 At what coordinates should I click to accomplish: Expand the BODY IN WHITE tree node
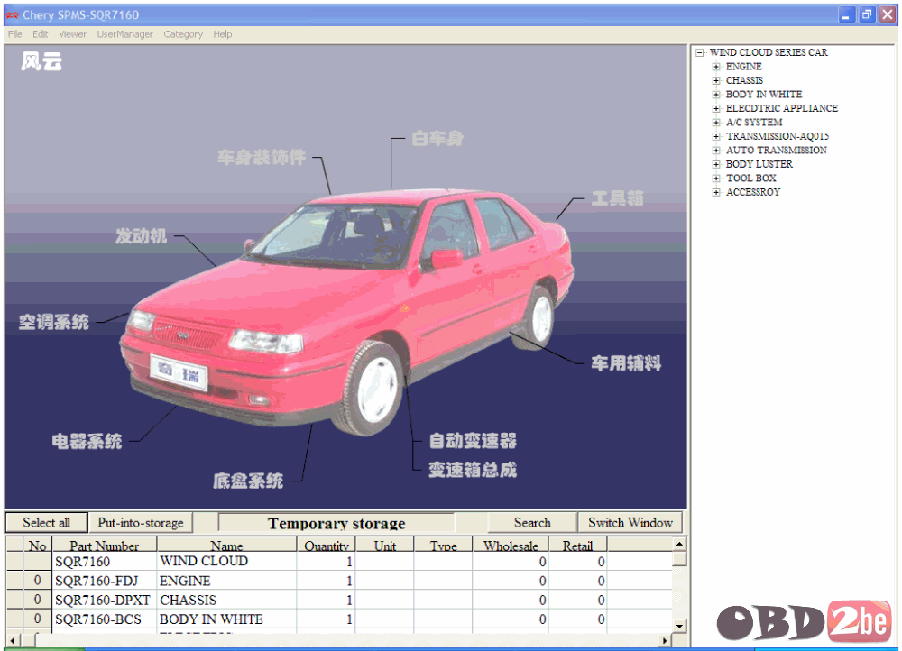click(716, 95)
